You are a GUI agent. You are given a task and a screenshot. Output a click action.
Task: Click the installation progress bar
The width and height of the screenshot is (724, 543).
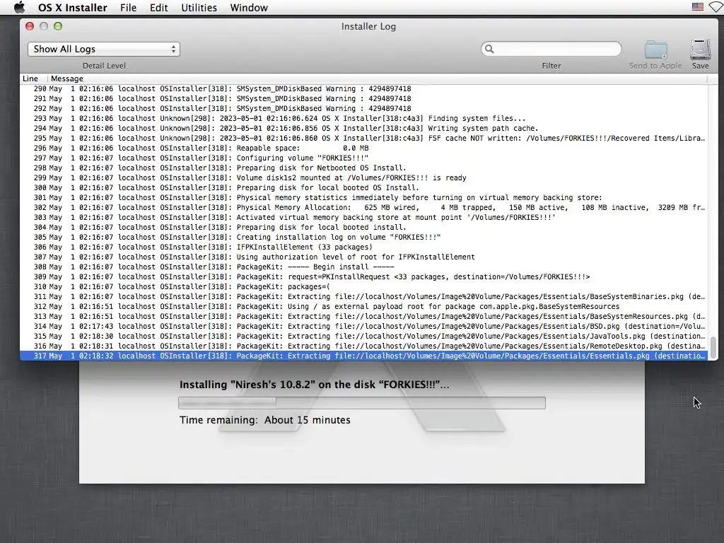point(362,402)
